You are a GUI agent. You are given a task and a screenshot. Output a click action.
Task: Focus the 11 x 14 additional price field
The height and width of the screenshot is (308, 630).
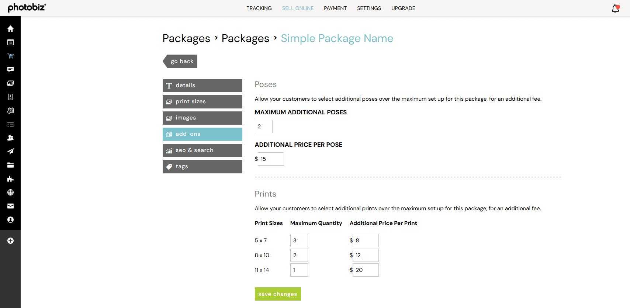point(366,270)
